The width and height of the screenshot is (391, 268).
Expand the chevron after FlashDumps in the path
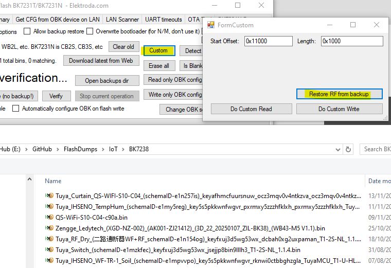click(103, 149)
